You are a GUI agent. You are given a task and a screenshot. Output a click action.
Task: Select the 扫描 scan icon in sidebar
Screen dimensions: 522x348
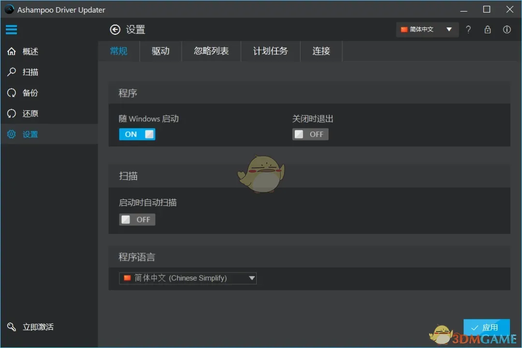coord(11,72)
